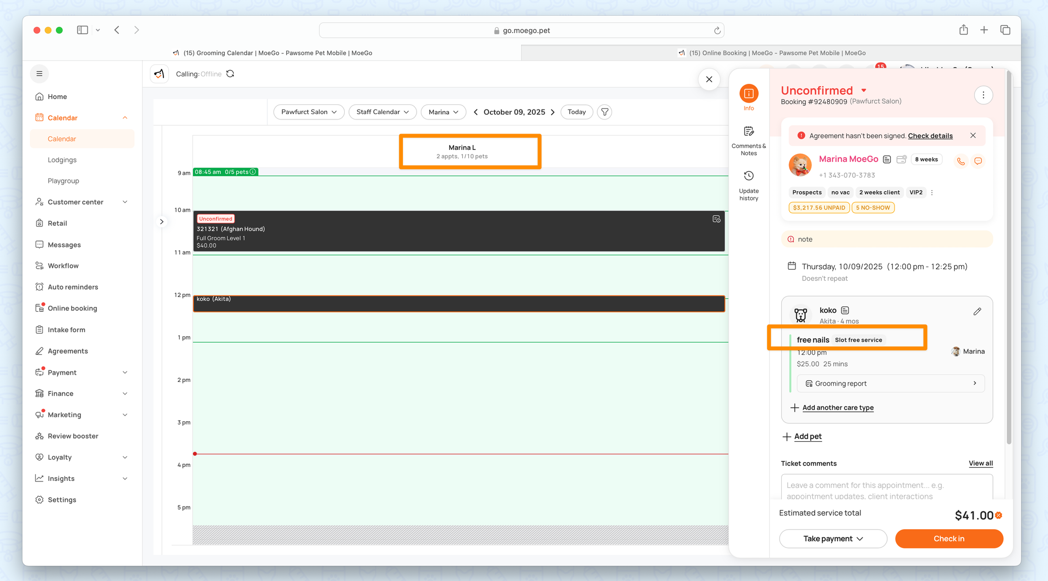Open the Pawfurct Salon dropdown
This screenshot has height=581, width=1048.
click(x=309, y=112)
